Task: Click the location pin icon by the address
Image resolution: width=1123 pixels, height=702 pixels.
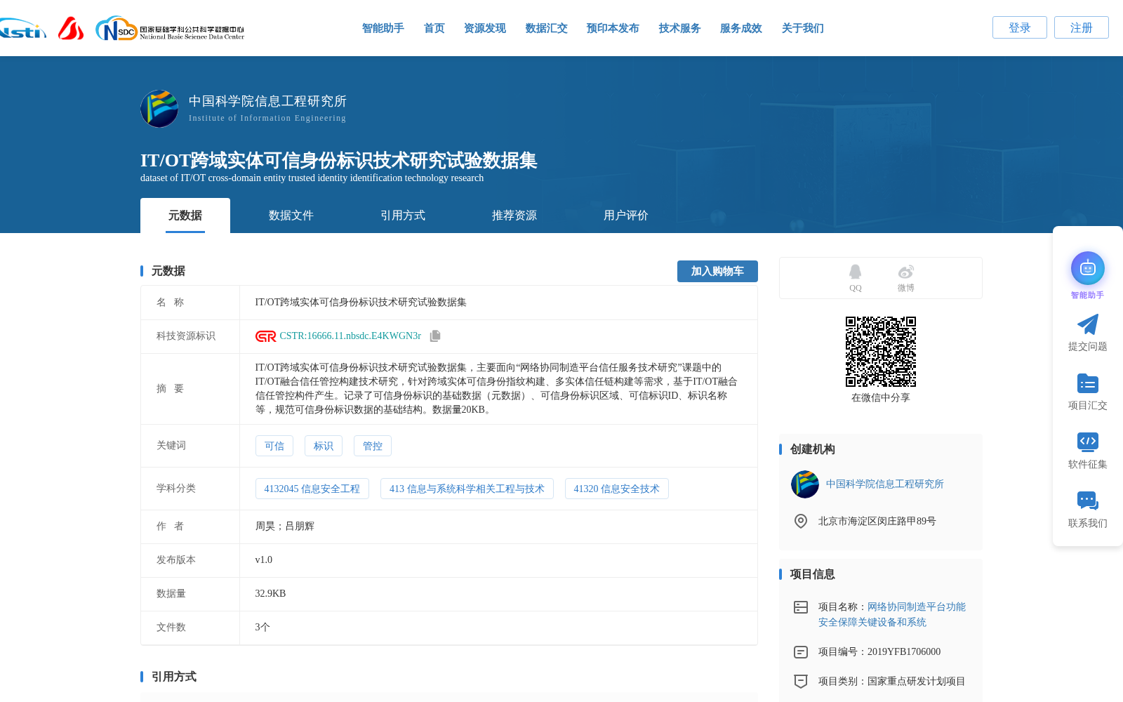Action: [x=800, y=521]
